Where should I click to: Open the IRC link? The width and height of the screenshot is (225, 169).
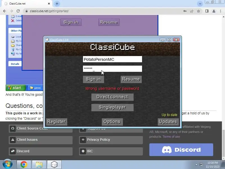tap(111, 151)
